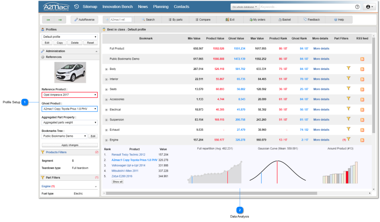Expand the Accessories bookmark row
This screenshot has width=380, height=222.
[106, 99]
